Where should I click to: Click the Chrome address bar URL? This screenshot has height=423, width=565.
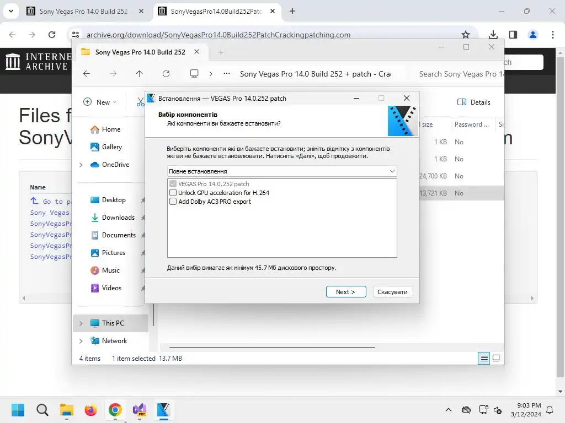(218, 35)
